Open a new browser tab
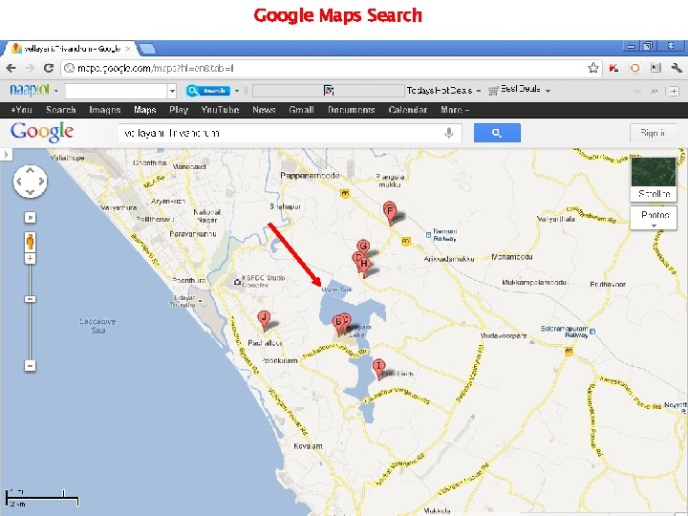 tap(147, 49)
